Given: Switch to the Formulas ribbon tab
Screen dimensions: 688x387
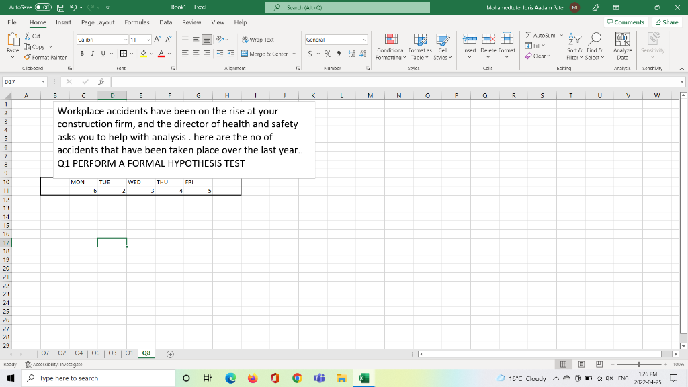Looking at the screenshot, I should point(137,21).
